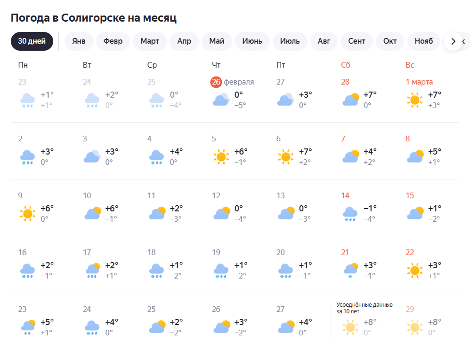Open the Нояб month tab
This screenshot has height=349, width=470.
click(423, 41)
